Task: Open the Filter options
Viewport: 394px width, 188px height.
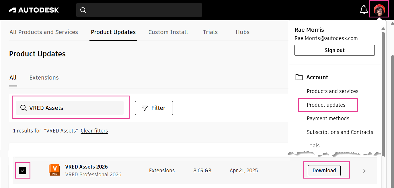Action: point(154,108)
